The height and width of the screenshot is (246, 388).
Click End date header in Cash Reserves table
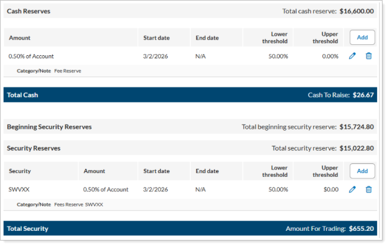click(x=207, y=38)
